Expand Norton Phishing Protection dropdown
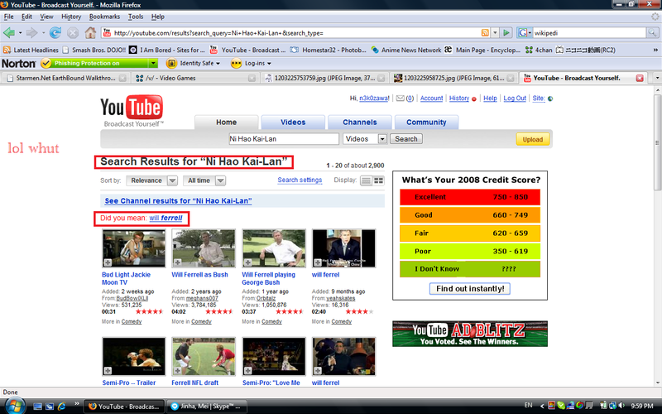 pos(153,64)
